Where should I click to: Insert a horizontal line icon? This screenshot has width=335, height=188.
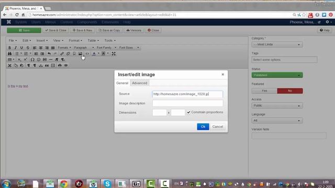51,60
